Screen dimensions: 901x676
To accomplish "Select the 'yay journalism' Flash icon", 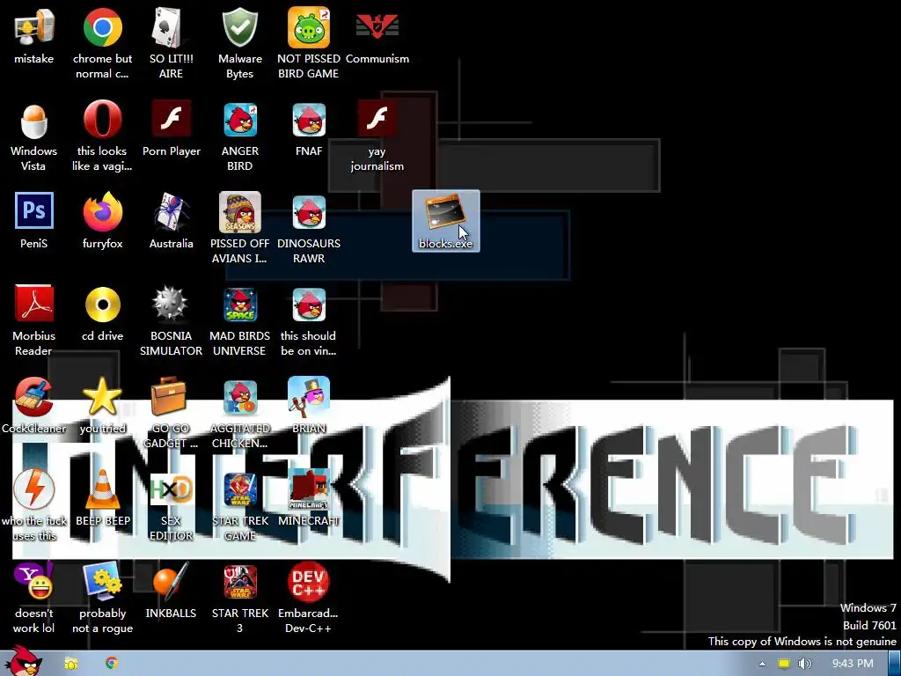I will [x=377, y=120].
